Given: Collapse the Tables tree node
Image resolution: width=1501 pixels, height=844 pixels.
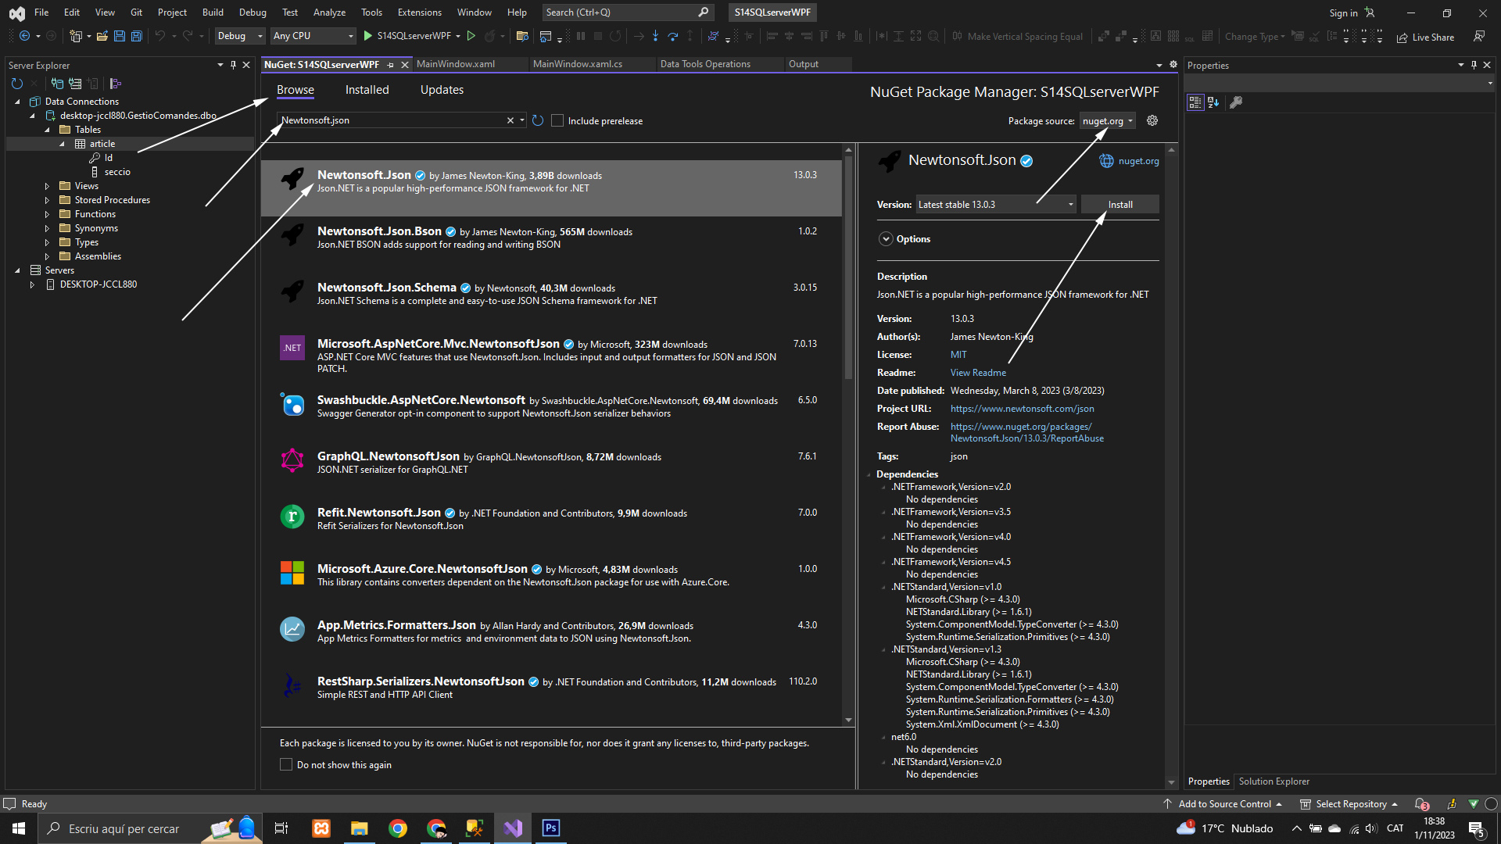Looking at the screenshot, I should pos(47,130).
